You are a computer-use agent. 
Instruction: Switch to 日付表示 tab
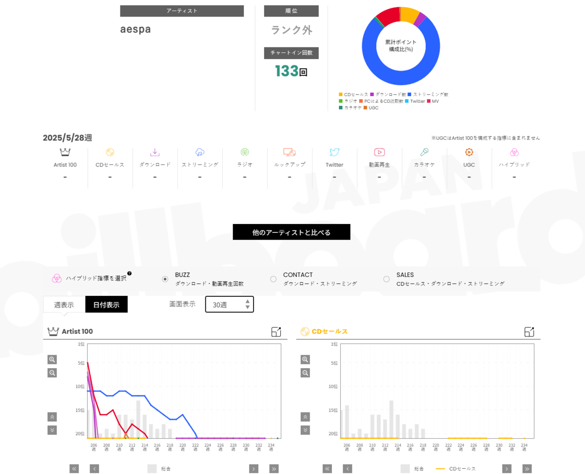coord(106,305)
